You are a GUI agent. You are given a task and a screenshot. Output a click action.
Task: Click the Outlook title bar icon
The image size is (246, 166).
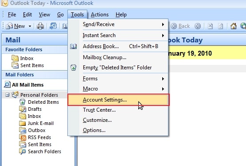[4, 3]
